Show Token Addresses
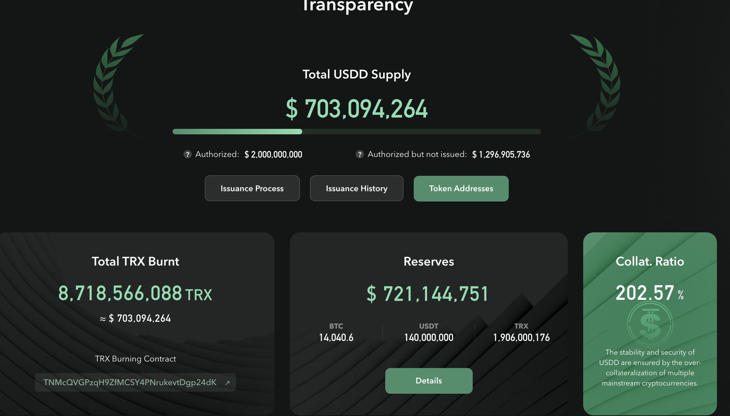Image resolution: width=730 pixels, height=416 pixels. 461,188
